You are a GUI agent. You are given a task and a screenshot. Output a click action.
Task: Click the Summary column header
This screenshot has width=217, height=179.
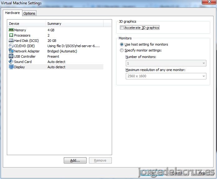(74, 24)
